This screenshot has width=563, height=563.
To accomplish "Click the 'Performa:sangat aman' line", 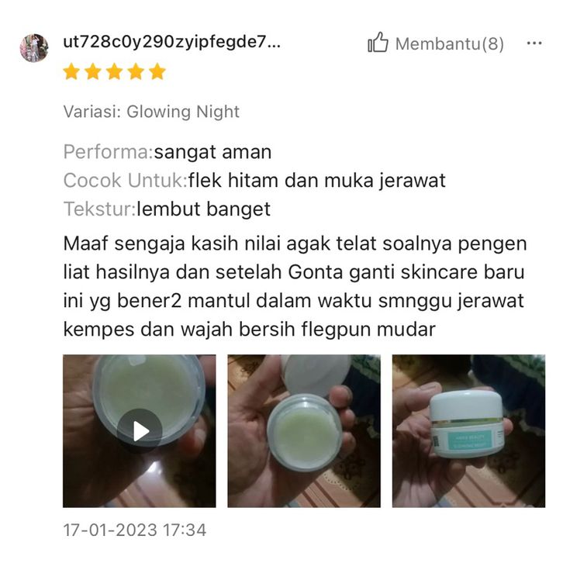I will pyautogui.click(x=168, y=152).
